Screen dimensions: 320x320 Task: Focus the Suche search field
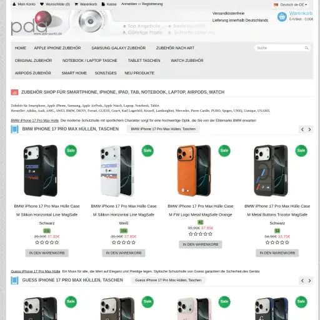pyautogui.click(x=280, y=48)
